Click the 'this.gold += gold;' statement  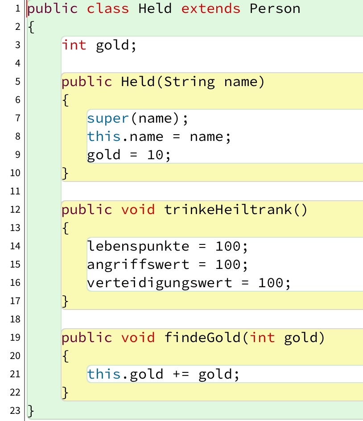(163, 374)
